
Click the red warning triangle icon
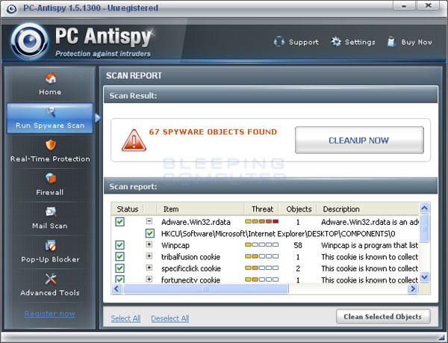(134, 140)
